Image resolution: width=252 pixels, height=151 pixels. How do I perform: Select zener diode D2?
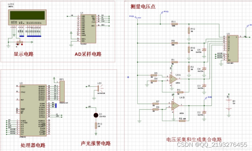tap(204, 112)
